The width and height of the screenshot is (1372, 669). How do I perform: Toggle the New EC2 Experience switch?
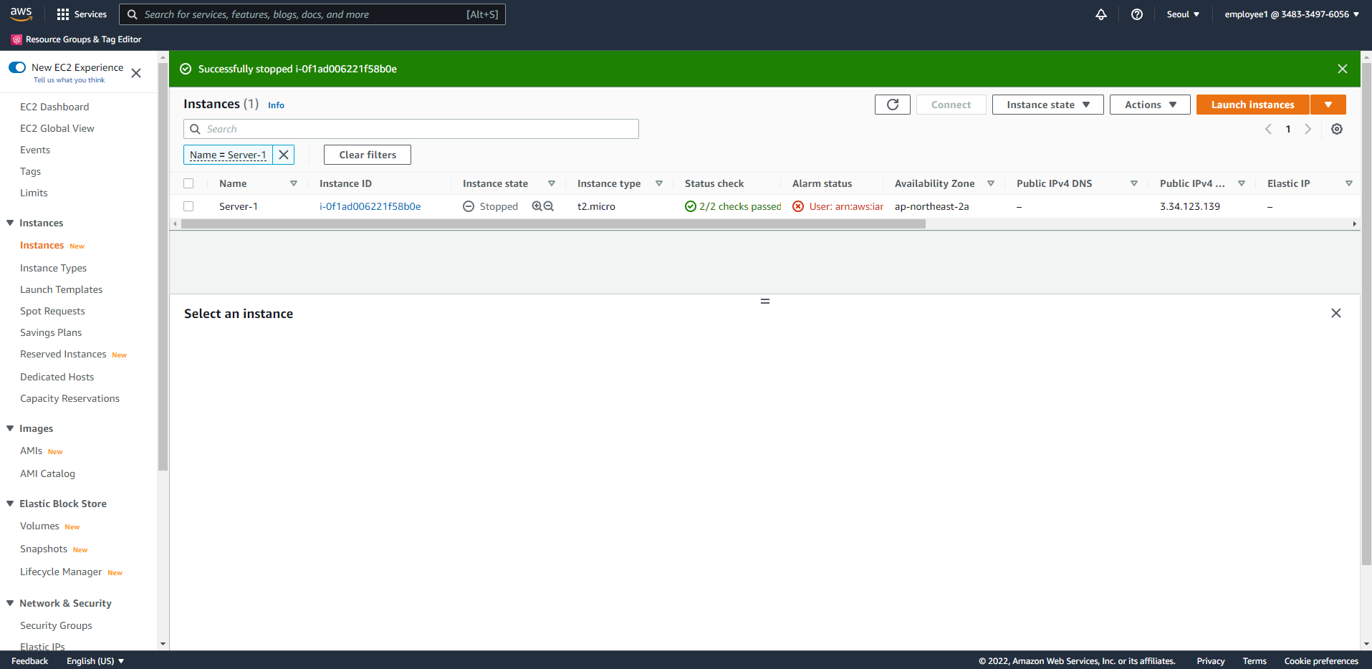point(17,67)
